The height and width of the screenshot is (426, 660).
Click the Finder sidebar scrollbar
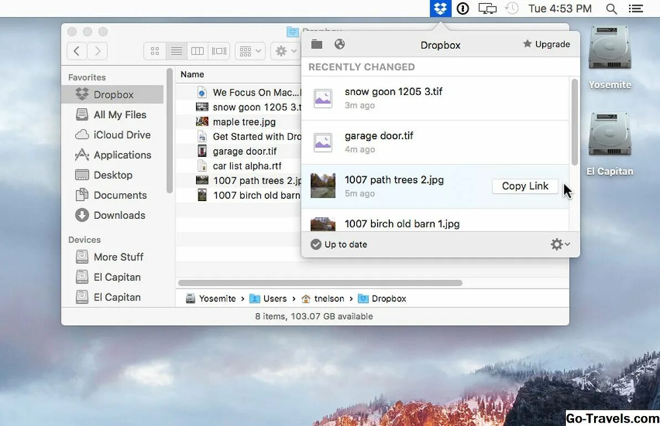(x=169, y=130)
